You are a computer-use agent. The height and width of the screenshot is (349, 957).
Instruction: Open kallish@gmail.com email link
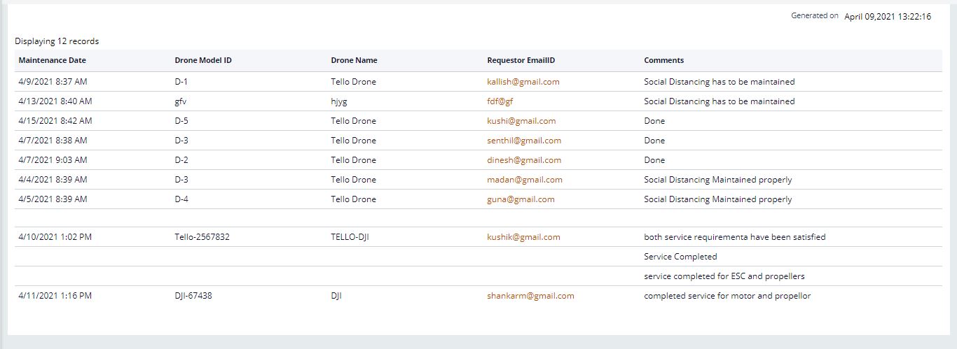pyautogui.click(x=523, y=82)
